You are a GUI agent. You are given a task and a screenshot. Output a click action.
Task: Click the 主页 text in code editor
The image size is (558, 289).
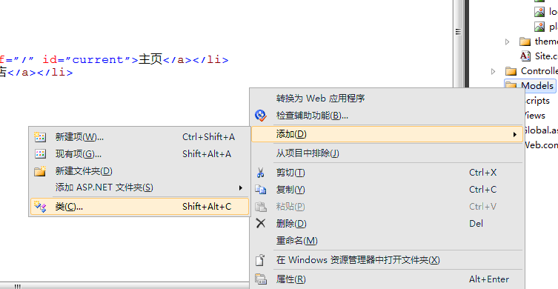tap(150, 59)
